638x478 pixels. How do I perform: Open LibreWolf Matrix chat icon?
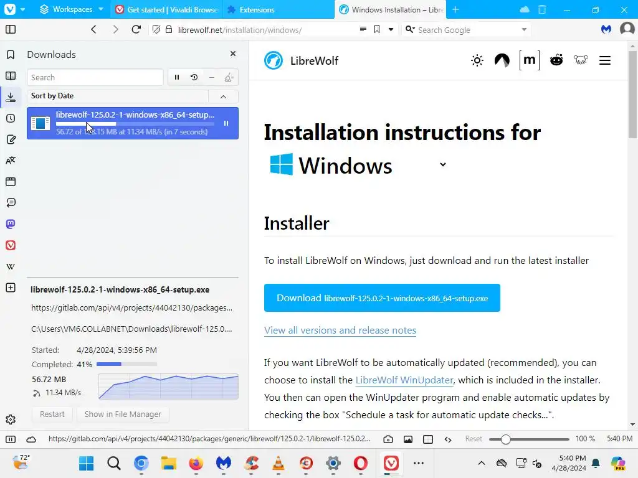coord(530,60)
